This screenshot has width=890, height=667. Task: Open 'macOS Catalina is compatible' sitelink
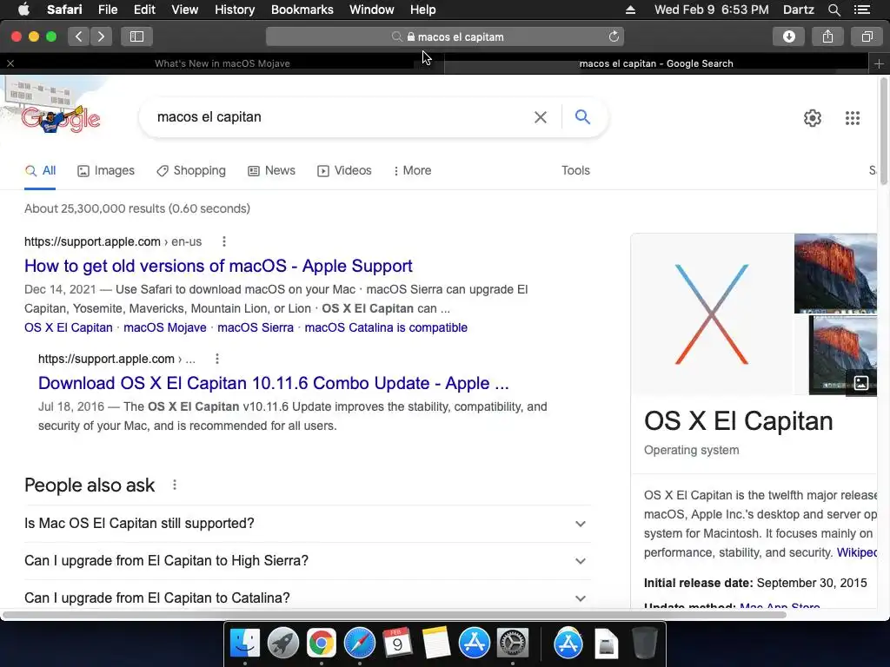pyautogui.click(x=386, y=327)
